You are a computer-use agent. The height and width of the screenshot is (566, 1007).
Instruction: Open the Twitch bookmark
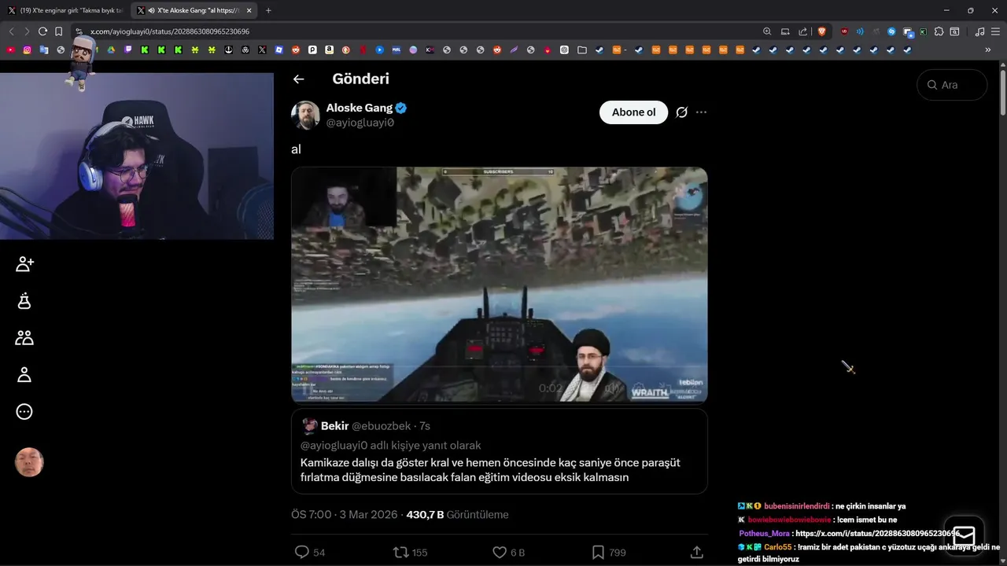[x=128, y=50]
